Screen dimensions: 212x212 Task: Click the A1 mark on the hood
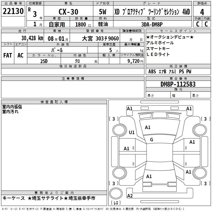[x=148, y=127]
